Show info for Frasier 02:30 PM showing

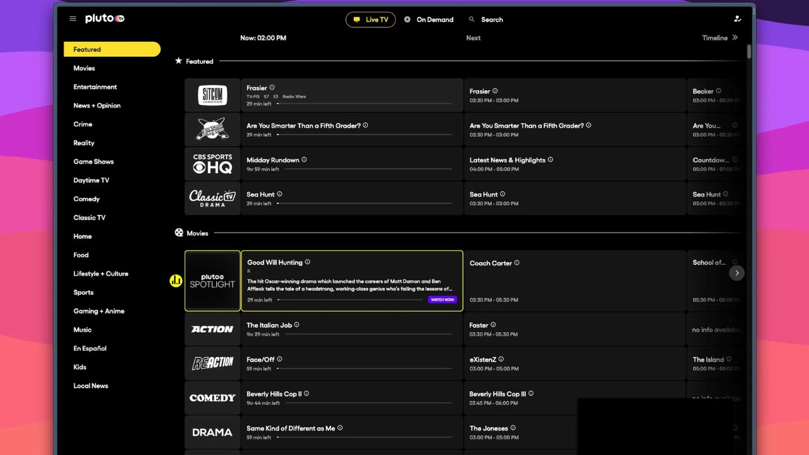[x=495, y=91]
